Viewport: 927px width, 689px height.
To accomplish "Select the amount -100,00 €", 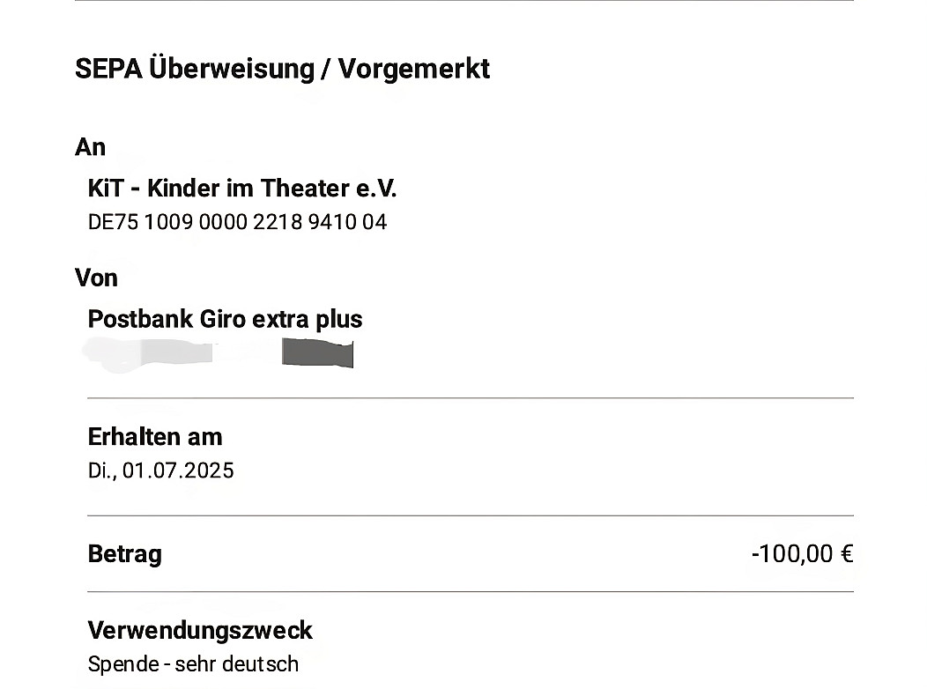I will pos(802,554).
